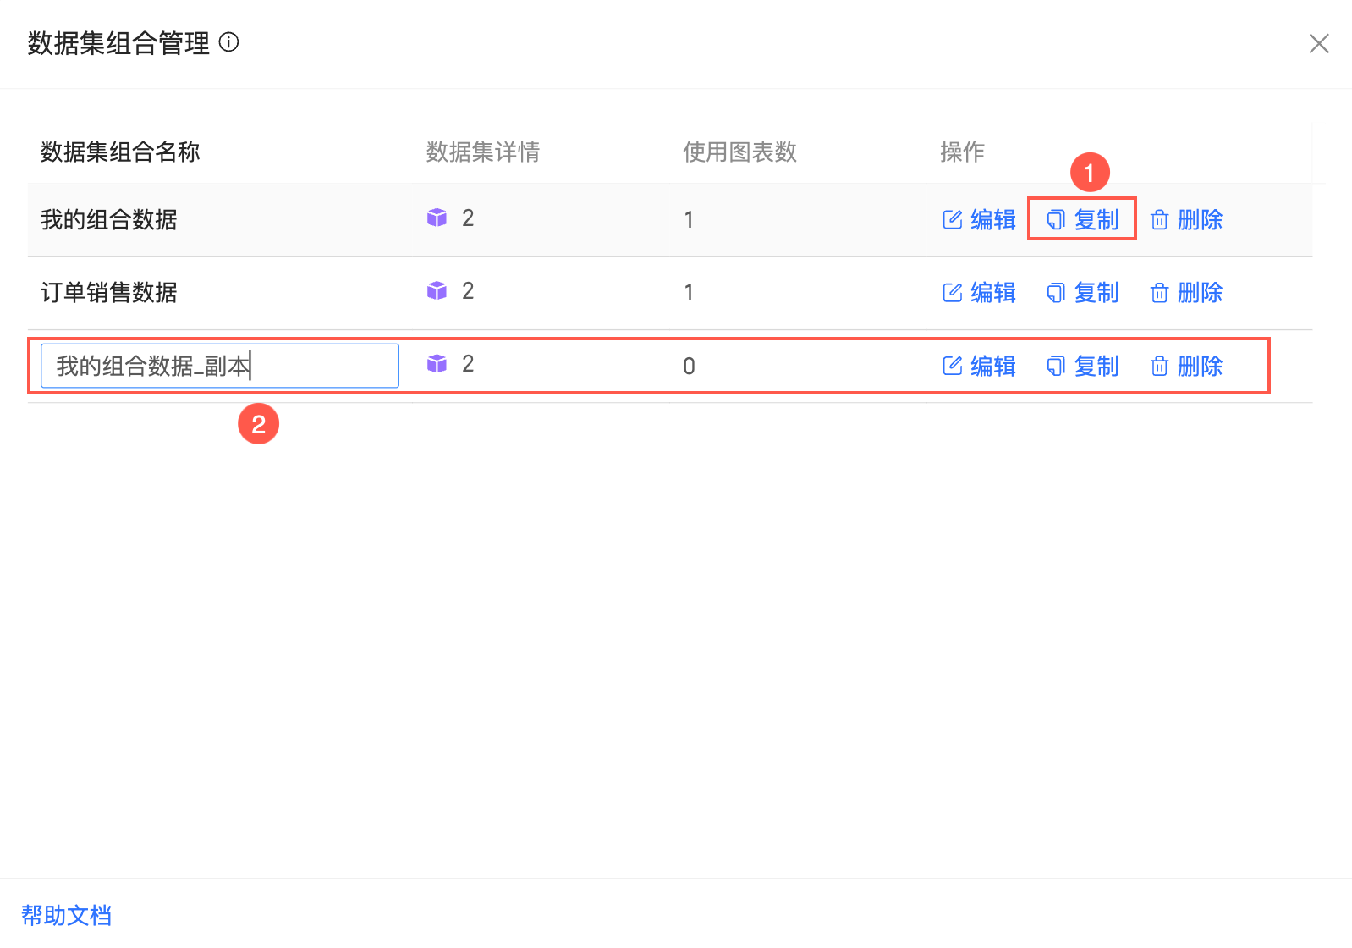Click 复制 text in the 副本 row

click(1096, 366)
